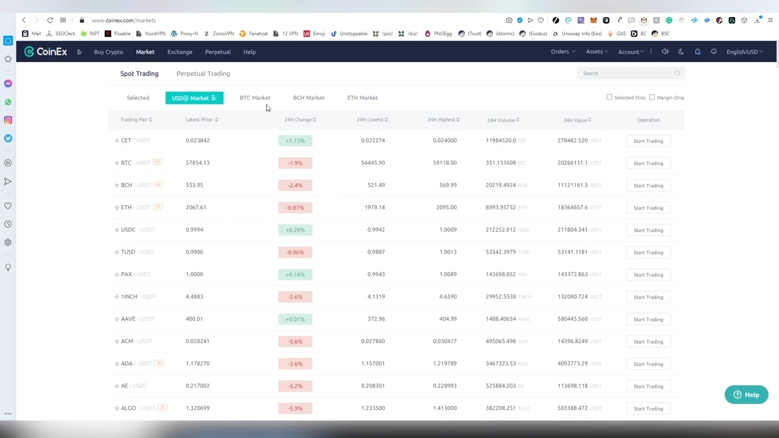This screenshot has width=779, height=438.
Task: Click the market Search field
Action: (x=627, y=73)
